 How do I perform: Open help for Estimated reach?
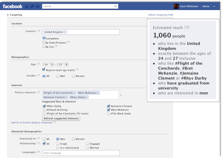187,27
